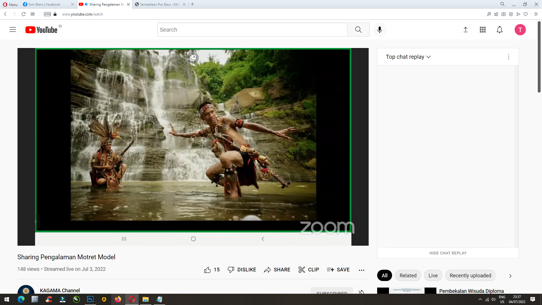Like the video with thumbs up
542x305 pixels.
207,270
